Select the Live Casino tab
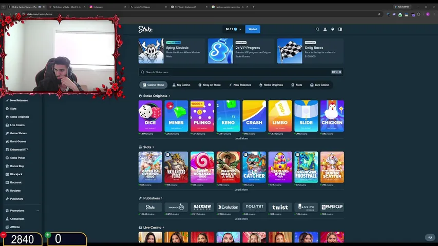 coord(319,85)
